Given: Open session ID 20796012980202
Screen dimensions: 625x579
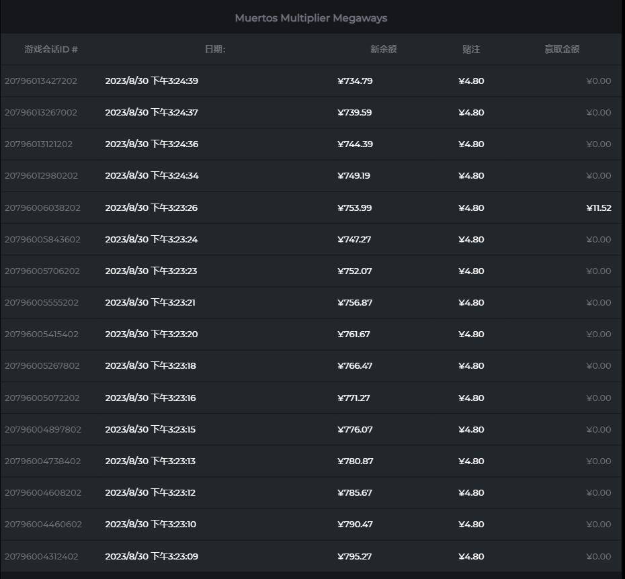Looking at the screenshot, I should pos(41,176).
